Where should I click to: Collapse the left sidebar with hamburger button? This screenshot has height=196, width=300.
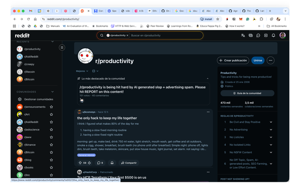[62, 48]
